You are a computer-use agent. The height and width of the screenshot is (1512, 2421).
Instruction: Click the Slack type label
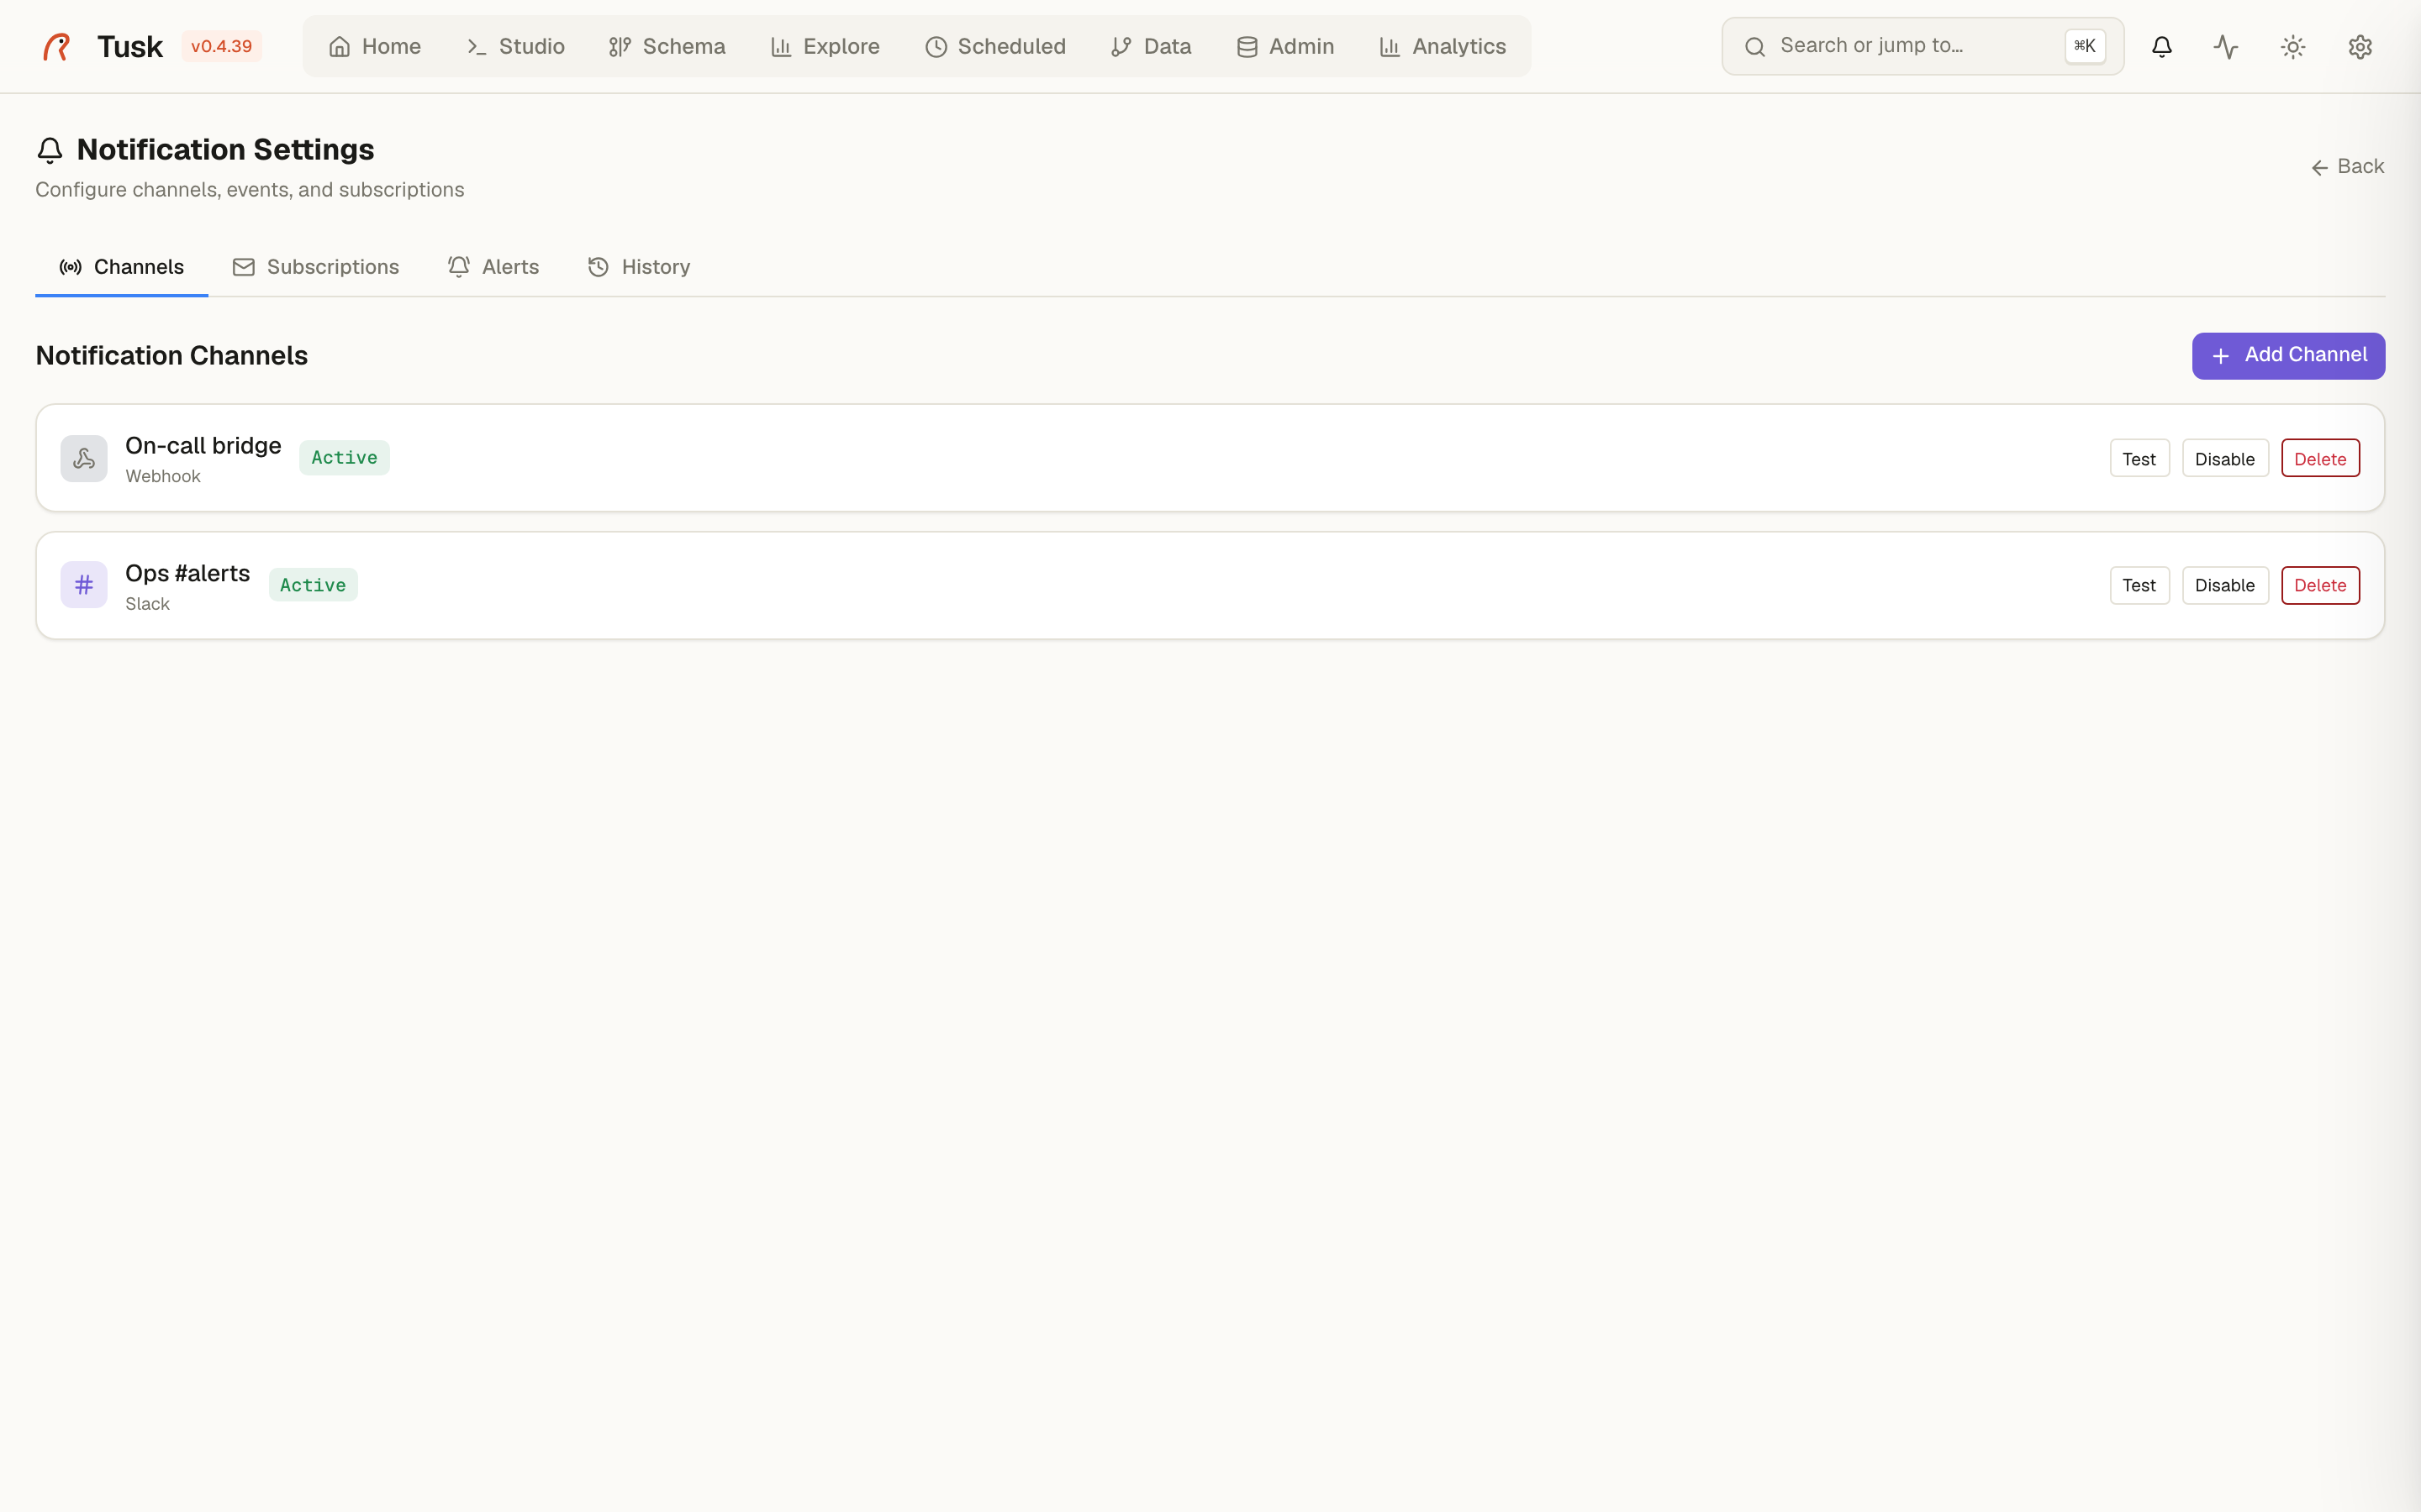click(147, 605)
